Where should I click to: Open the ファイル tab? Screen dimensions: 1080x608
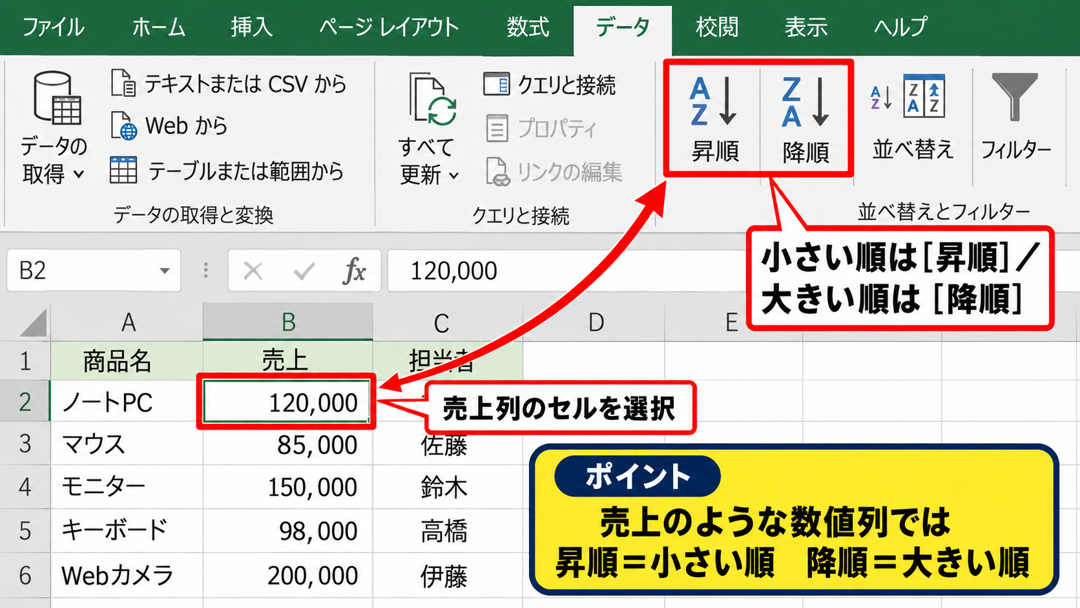(x=54, y=27)
